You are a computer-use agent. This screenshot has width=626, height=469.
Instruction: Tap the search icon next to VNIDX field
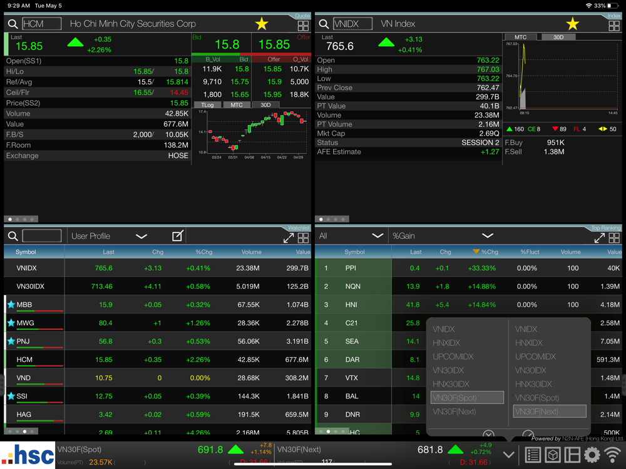[324, 24]
